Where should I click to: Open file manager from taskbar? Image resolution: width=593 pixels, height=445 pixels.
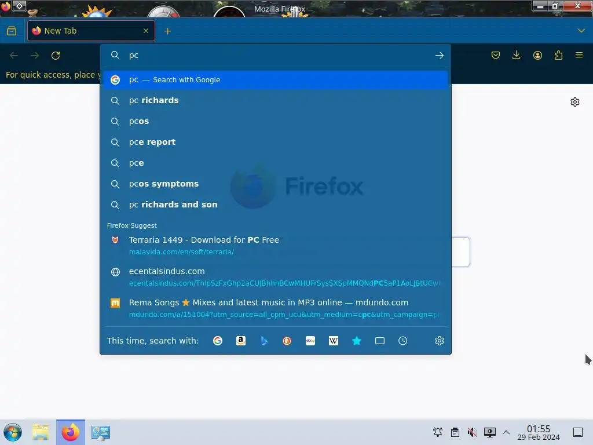[x=41, y=432]
